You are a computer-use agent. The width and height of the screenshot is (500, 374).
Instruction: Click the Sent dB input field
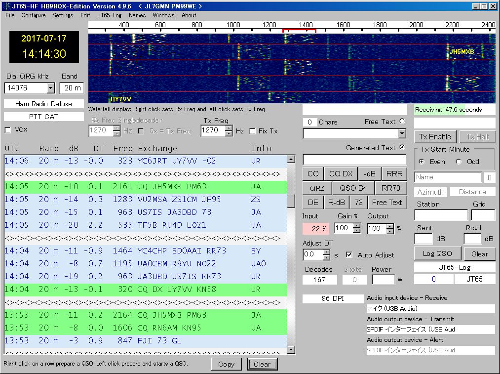423,239
